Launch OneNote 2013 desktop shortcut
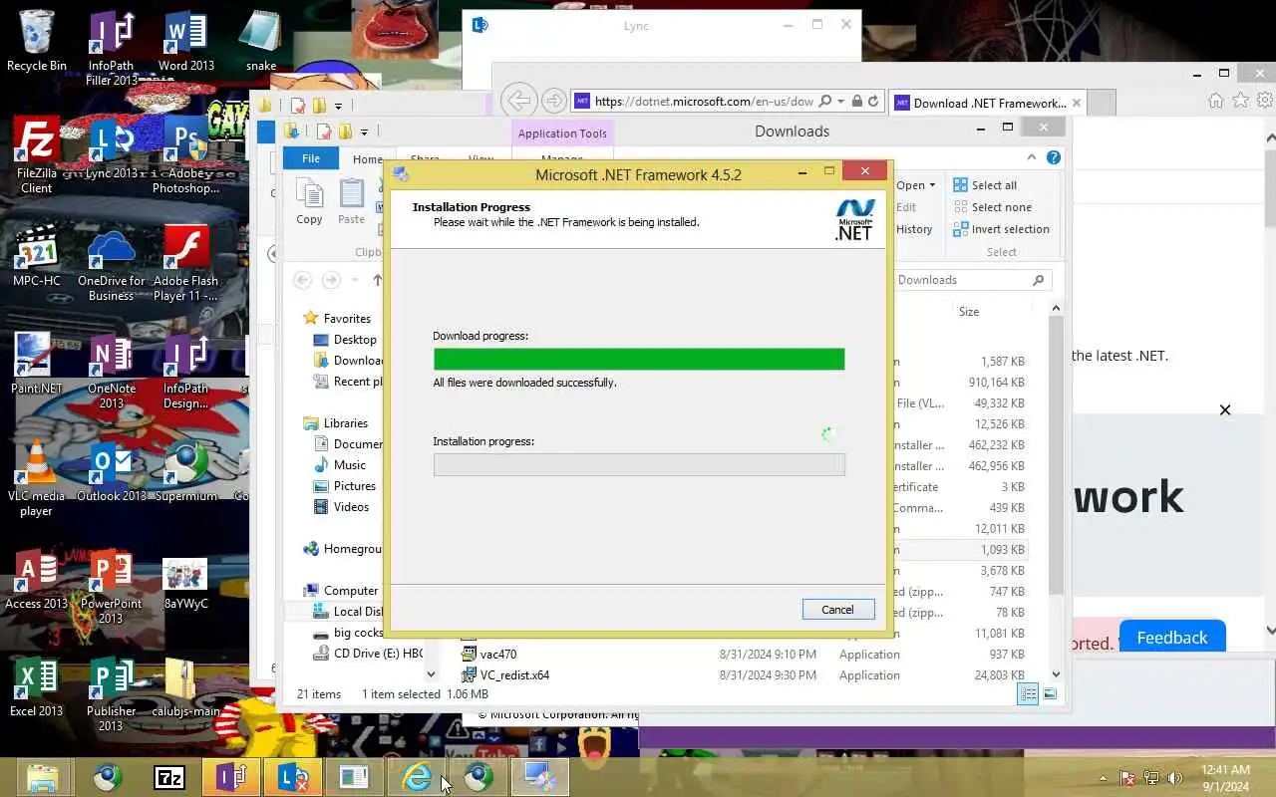 coord(112,371)
